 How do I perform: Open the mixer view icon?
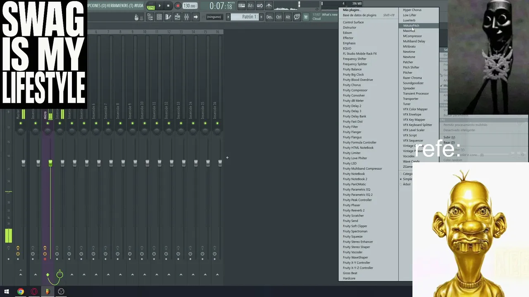186,17
